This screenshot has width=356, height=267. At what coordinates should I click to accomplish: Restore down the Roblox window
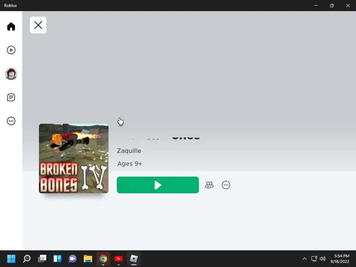pyautogui.click(x=332, y=6)
